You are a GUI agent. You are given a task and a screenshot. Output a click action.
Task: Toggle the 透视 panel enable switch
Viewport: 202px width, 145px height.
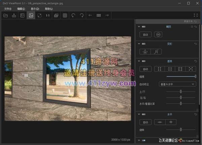144,61
